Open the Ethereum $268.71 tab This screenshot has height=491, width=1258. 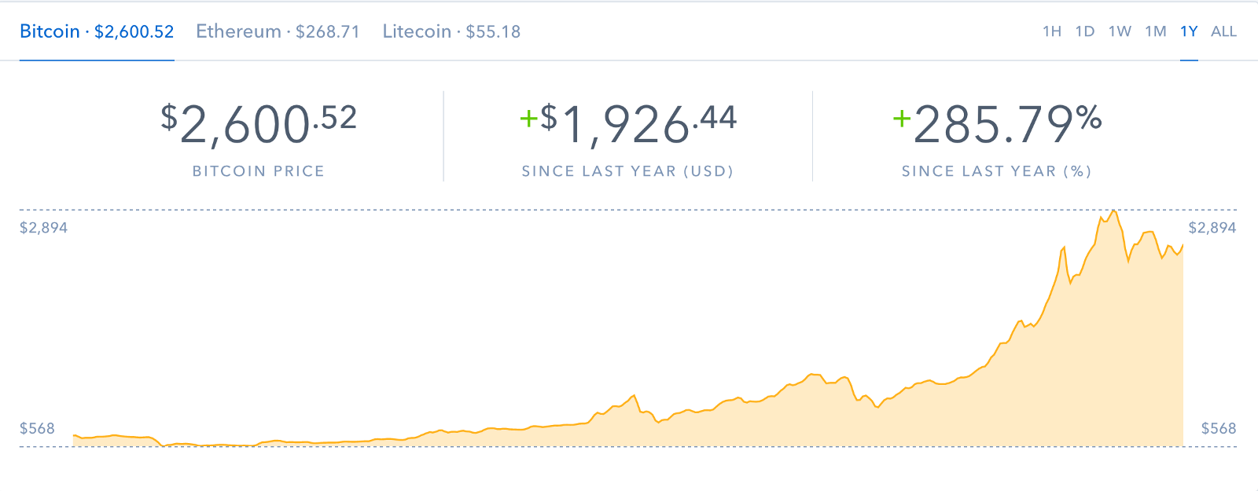(x=278, y=32)
